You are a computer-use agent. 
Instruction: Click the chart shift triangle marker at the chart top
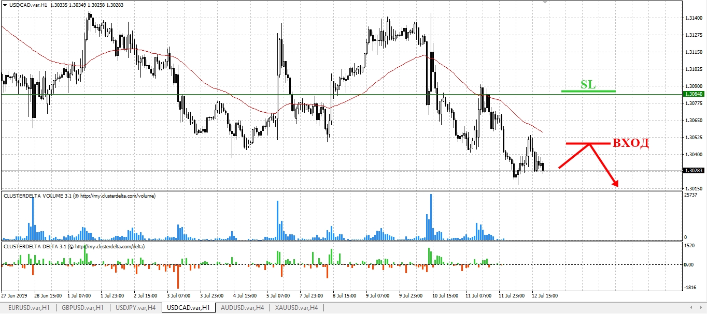coord(544,2)
